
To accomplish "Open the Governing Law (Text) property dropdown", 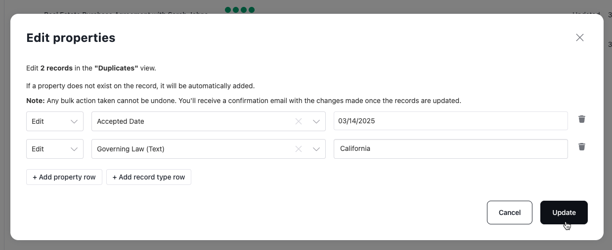I will 316,149.
